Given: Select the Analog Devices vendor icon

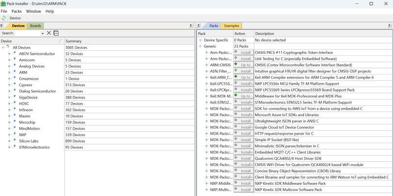Looking at the screenshot, I should click(x=14, y=66).
